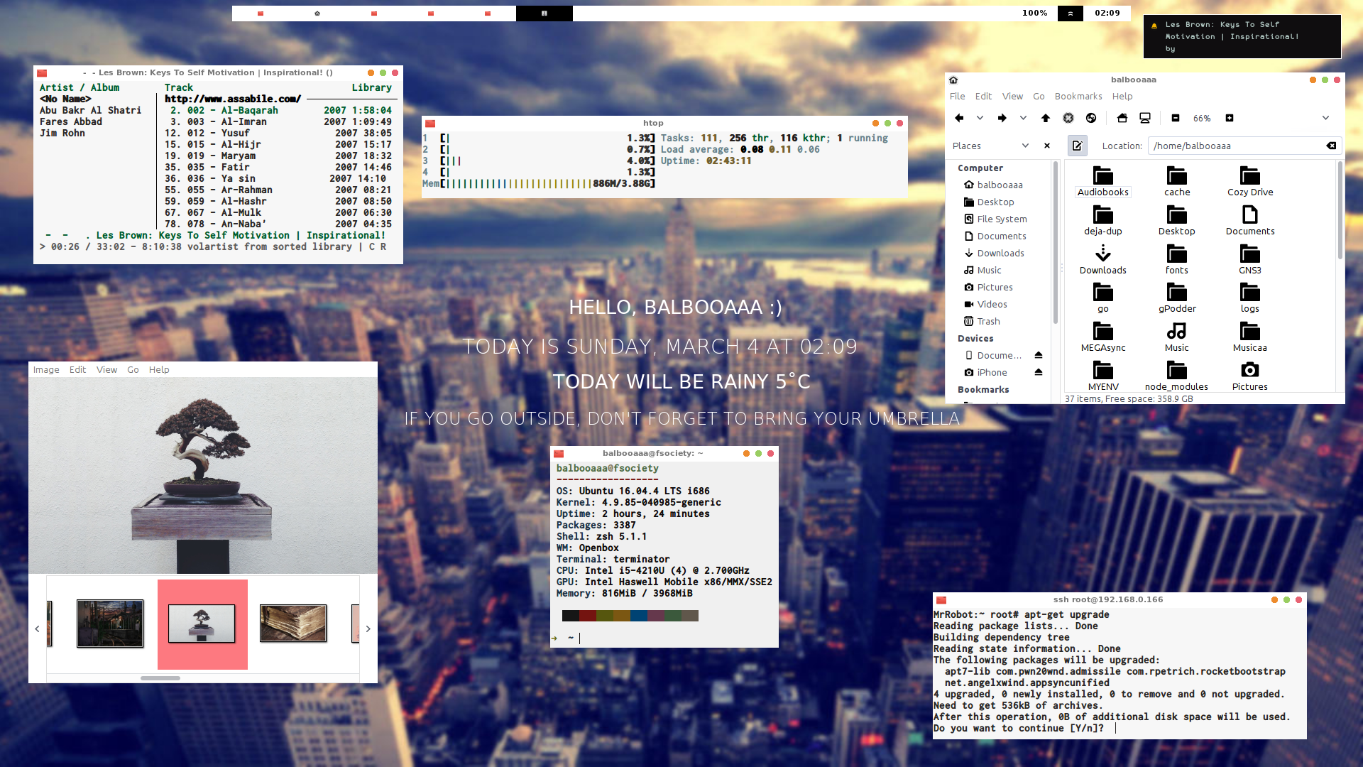1363x767 pixels.
Task: Select track 012 - Yusuf
Action: (278, 133)
